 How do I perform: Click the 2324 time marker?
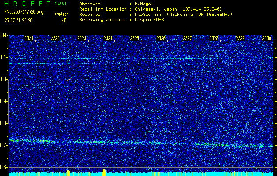coord(108,38)
